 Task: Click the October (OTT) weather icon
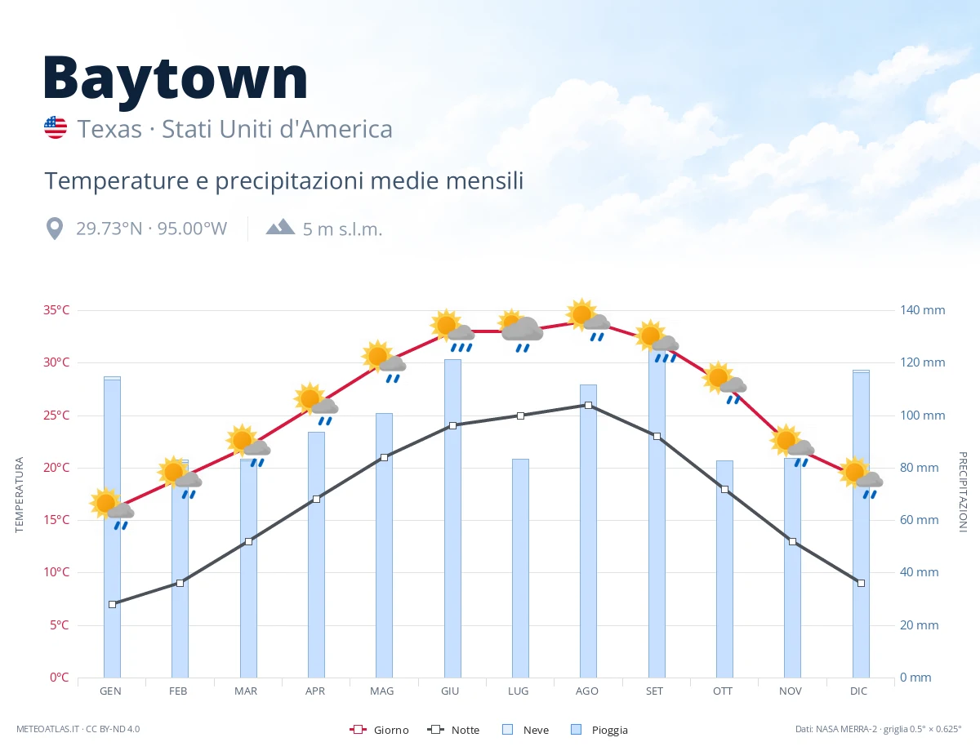point(724,382)
